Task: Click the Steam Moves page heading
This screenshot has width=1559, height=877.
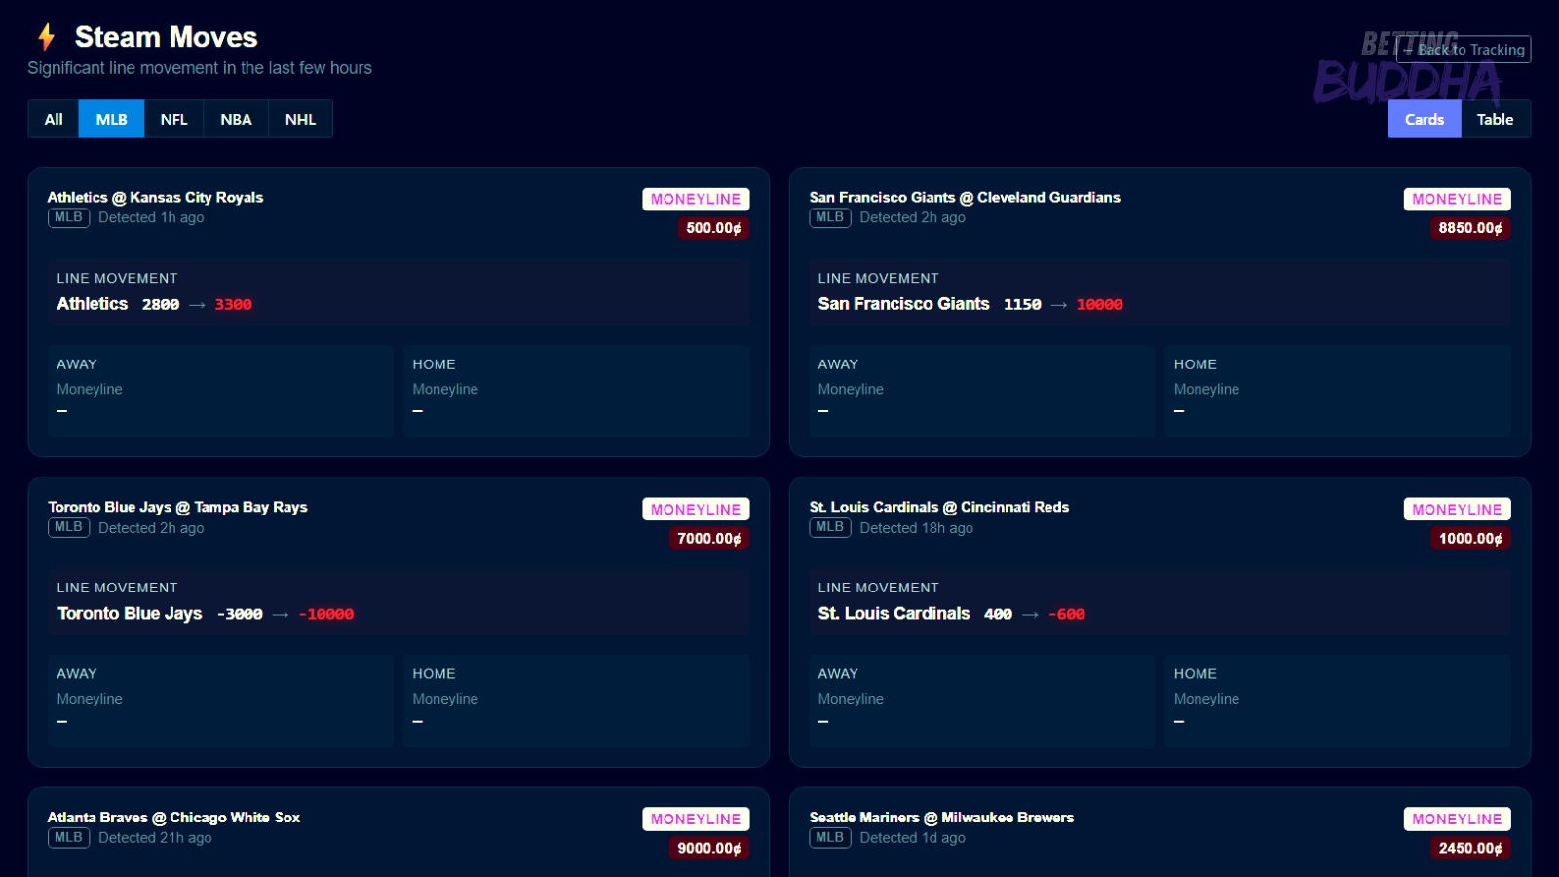Action: point(166,37)
